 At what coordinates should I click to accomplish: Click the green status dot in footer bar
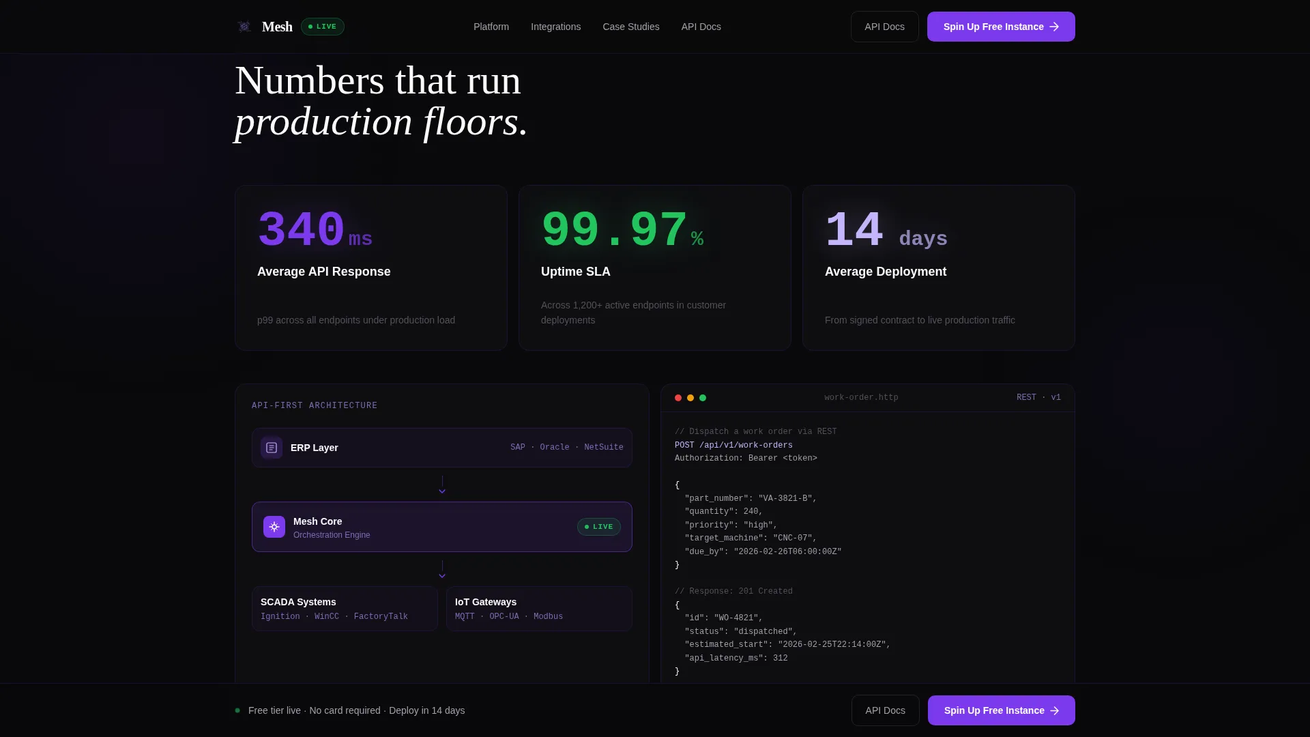pyautogui.click(x=237, y=710)
